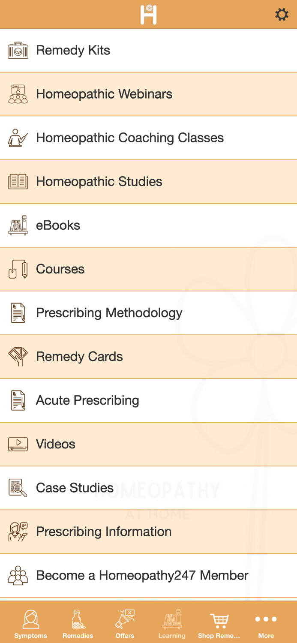Open the Learning books icon
This screenshot has height=643, width=297.
pyautogui.click(x=172, y=619)
